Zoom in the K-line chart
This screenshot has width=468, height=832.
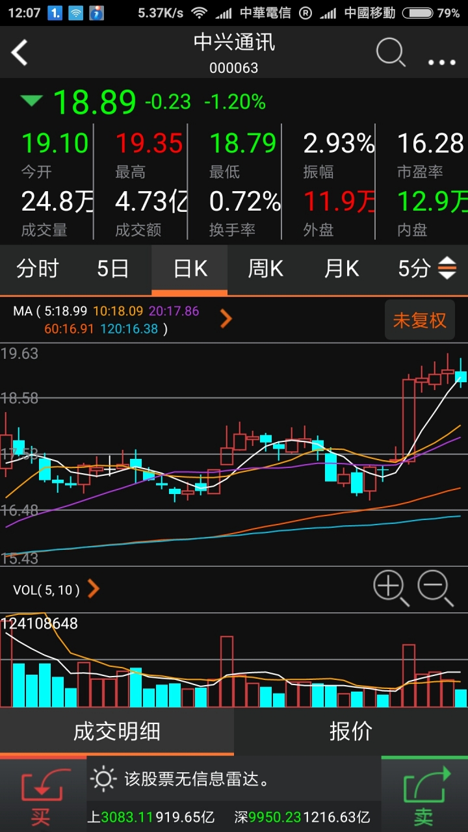coord(390,588)
